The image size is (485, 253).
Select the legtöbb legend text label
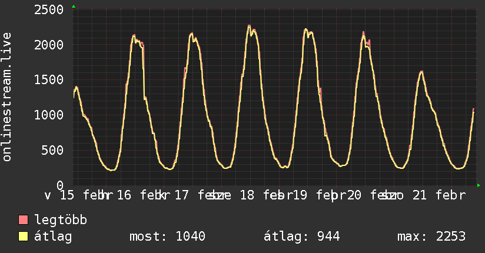(x=61, y=221)
